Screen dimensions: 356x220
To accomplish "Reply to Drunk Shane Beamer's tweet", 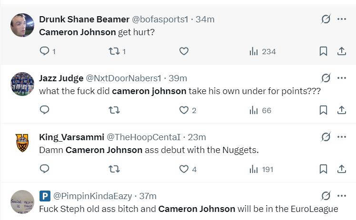I will point(45,51).
